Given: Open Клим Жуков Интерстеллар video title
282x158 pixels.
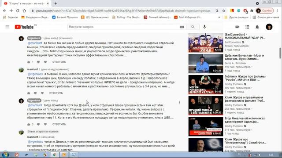Looking at the screenshot, I should click(245, 141).
